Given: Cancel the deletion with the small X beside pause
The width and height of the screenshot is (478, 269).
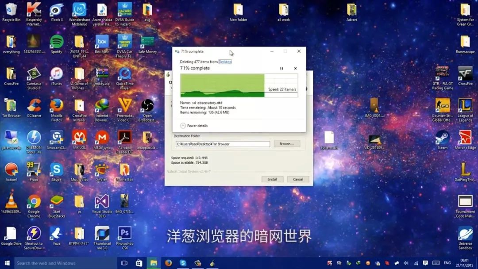Looking at the screenshot, I should [x=295, y=69].
